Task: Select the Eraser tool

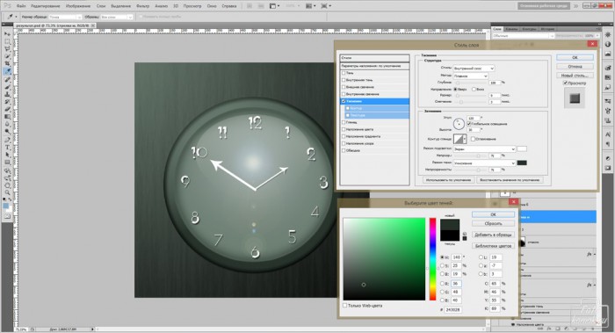Action: [7, 109]
